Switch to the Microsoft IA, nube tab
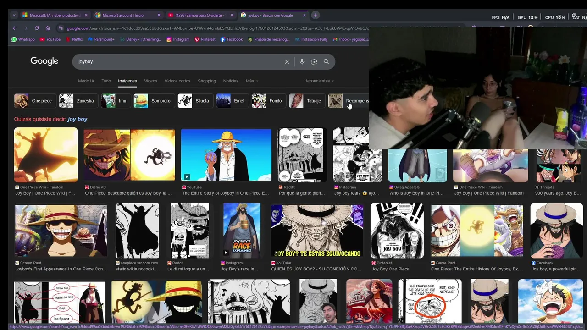Image resolution: width=587 pixels, height=330 pixels. point(55,15)
